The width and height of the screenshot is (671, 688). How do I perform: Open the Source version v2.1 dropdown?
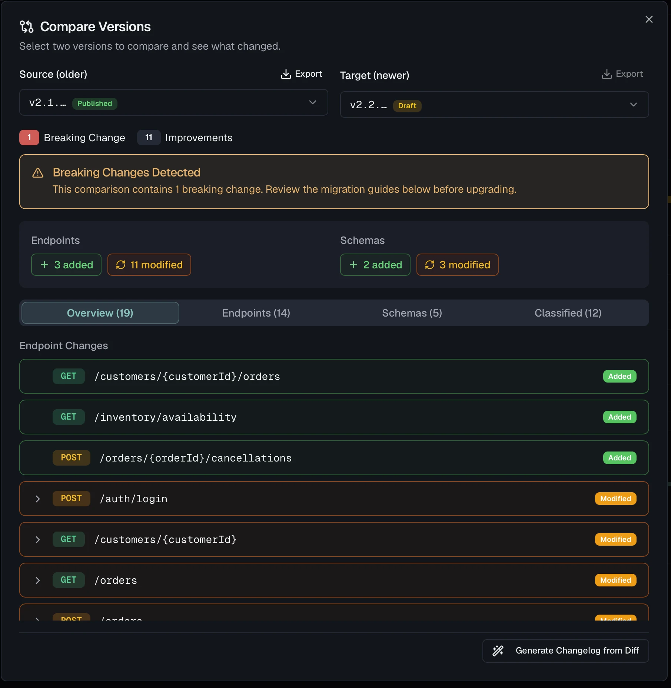click(x=173, y=102)
